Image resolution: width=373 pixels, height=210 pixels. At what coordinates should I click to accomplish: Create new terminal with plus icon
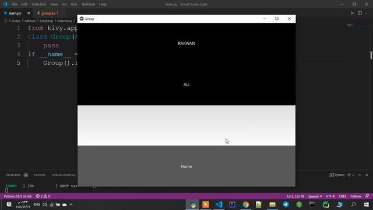point(349,175)
